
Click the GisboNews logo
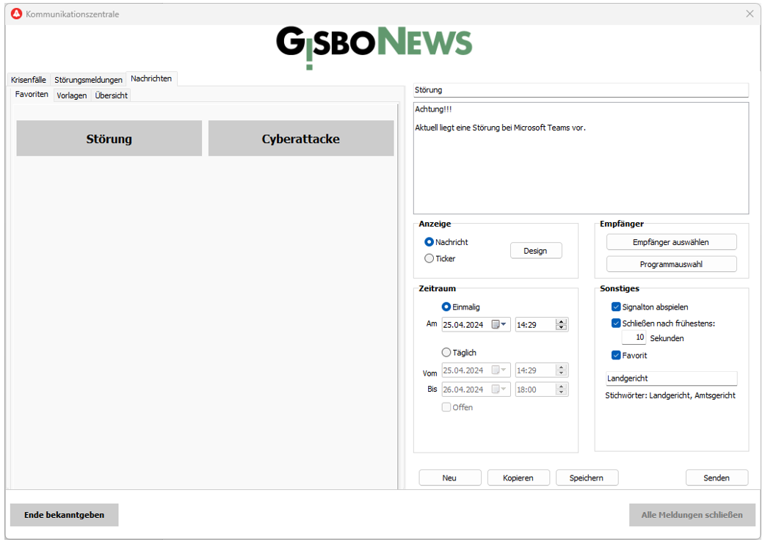click(x=374, y=47)
